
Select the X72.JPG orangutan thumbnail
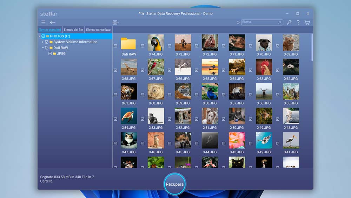pyautogui.click(x=210, y=43)
